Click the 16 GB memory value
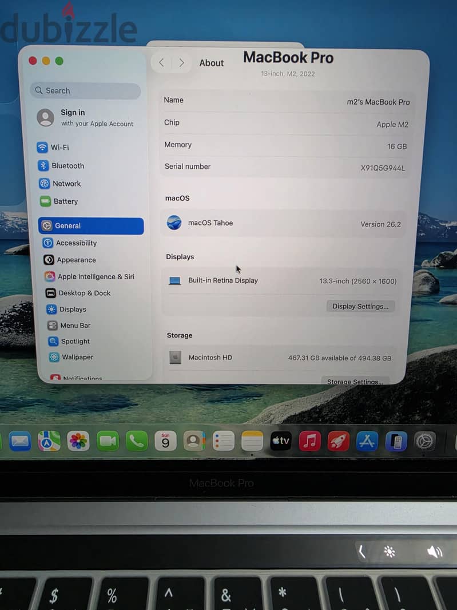 (x=397, y=146)
